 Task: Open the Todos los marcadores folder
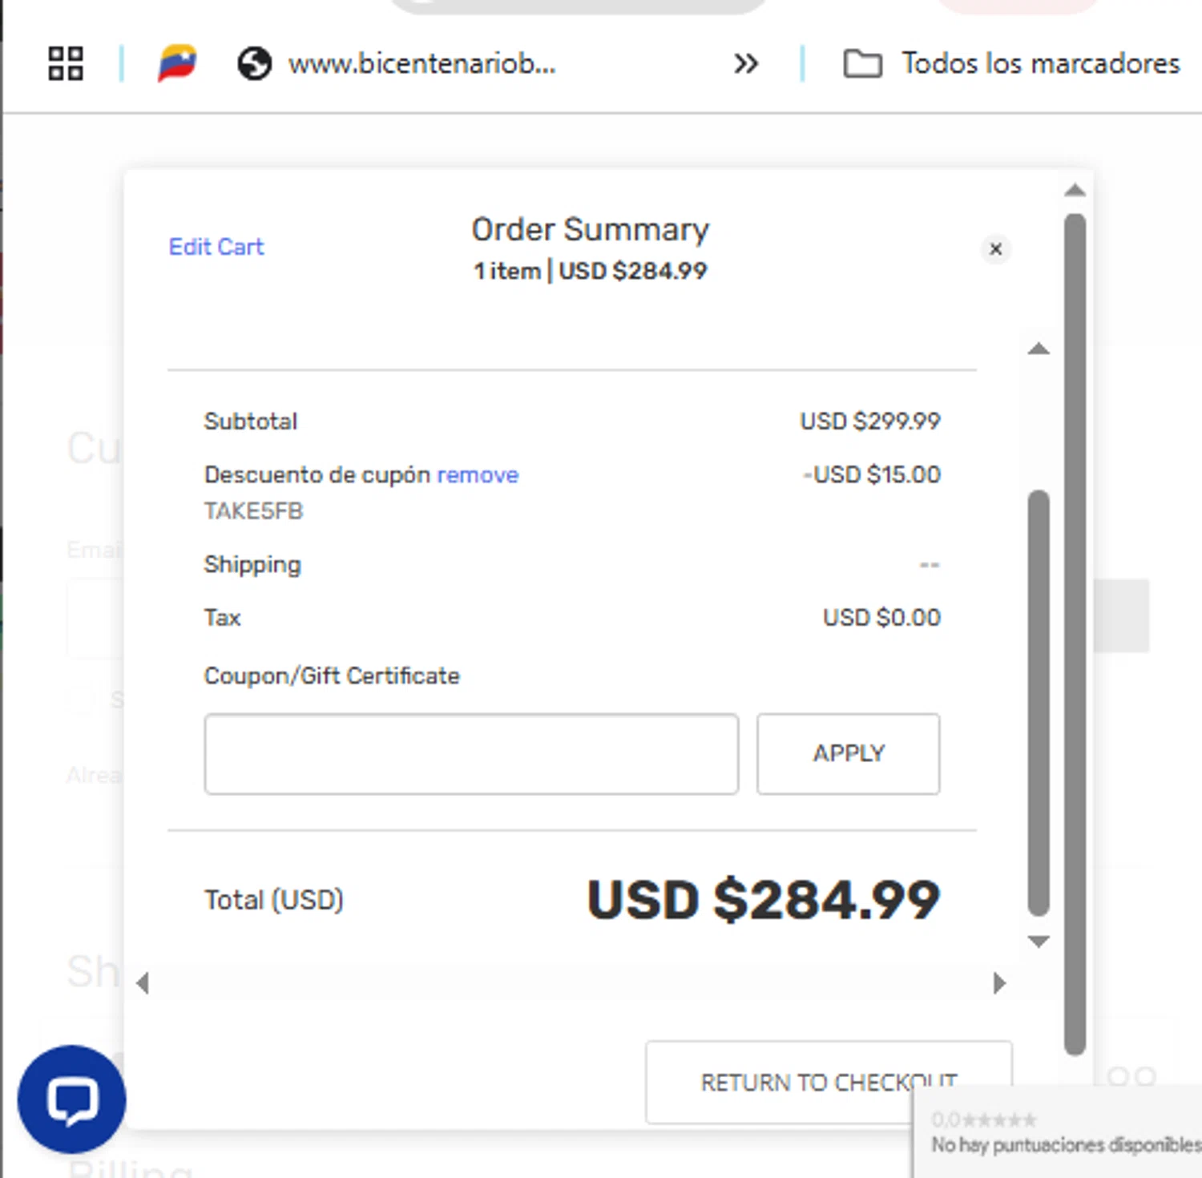[x=1011, y=63]
